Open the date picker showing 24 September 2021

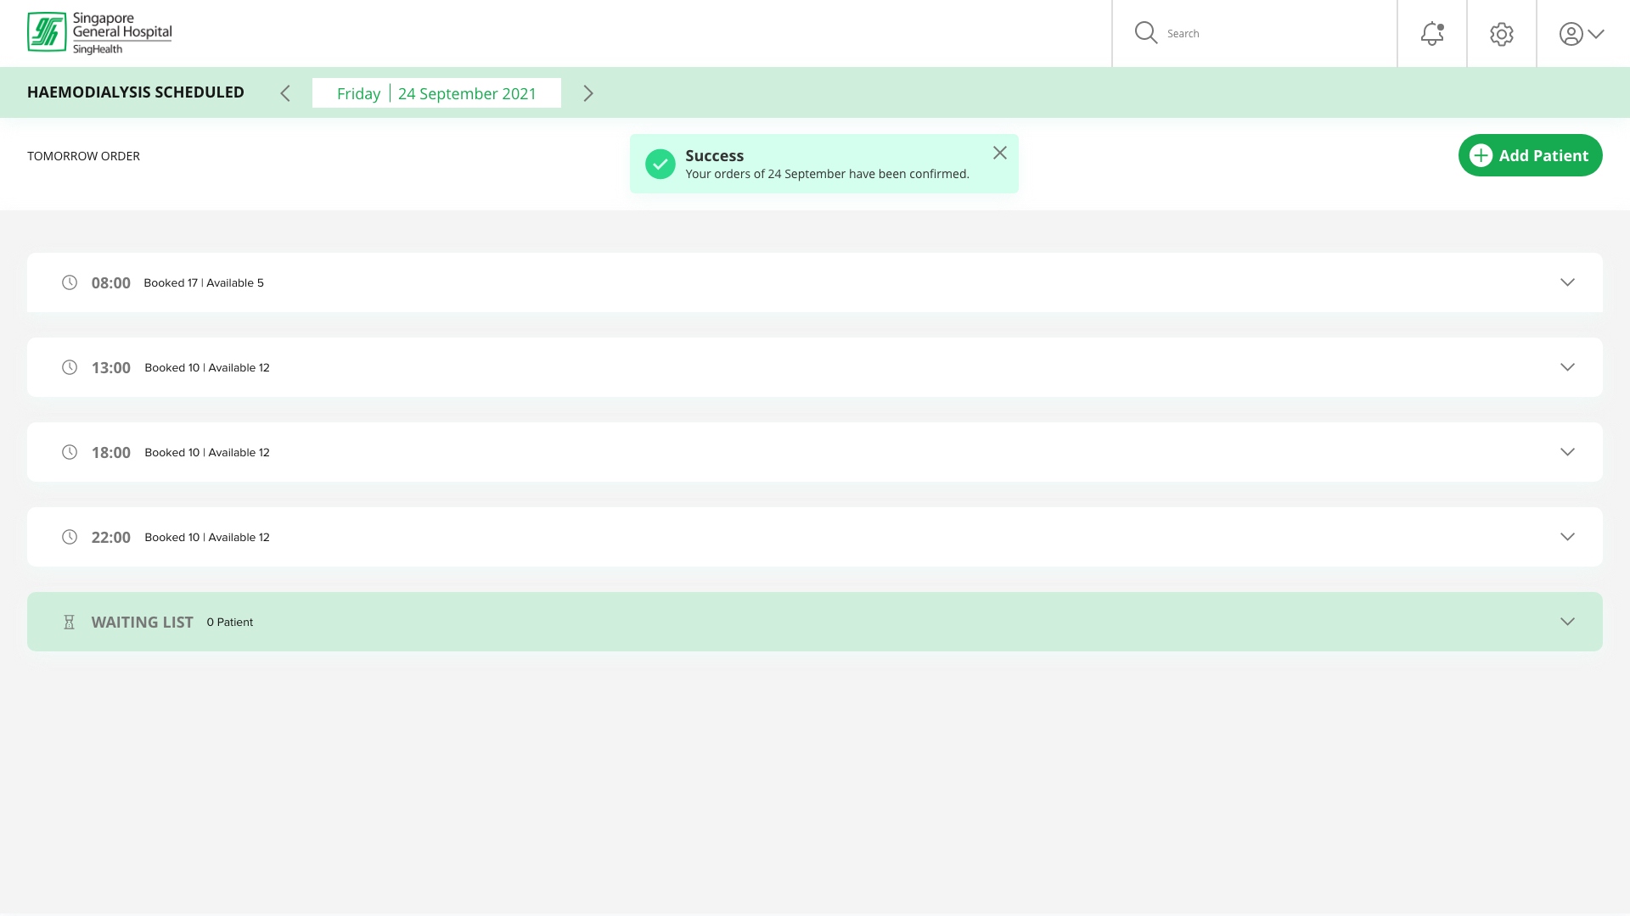coord(436,93)
